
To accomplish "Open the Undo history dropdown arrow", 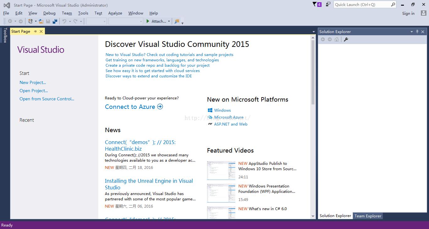I will (70, 21).
